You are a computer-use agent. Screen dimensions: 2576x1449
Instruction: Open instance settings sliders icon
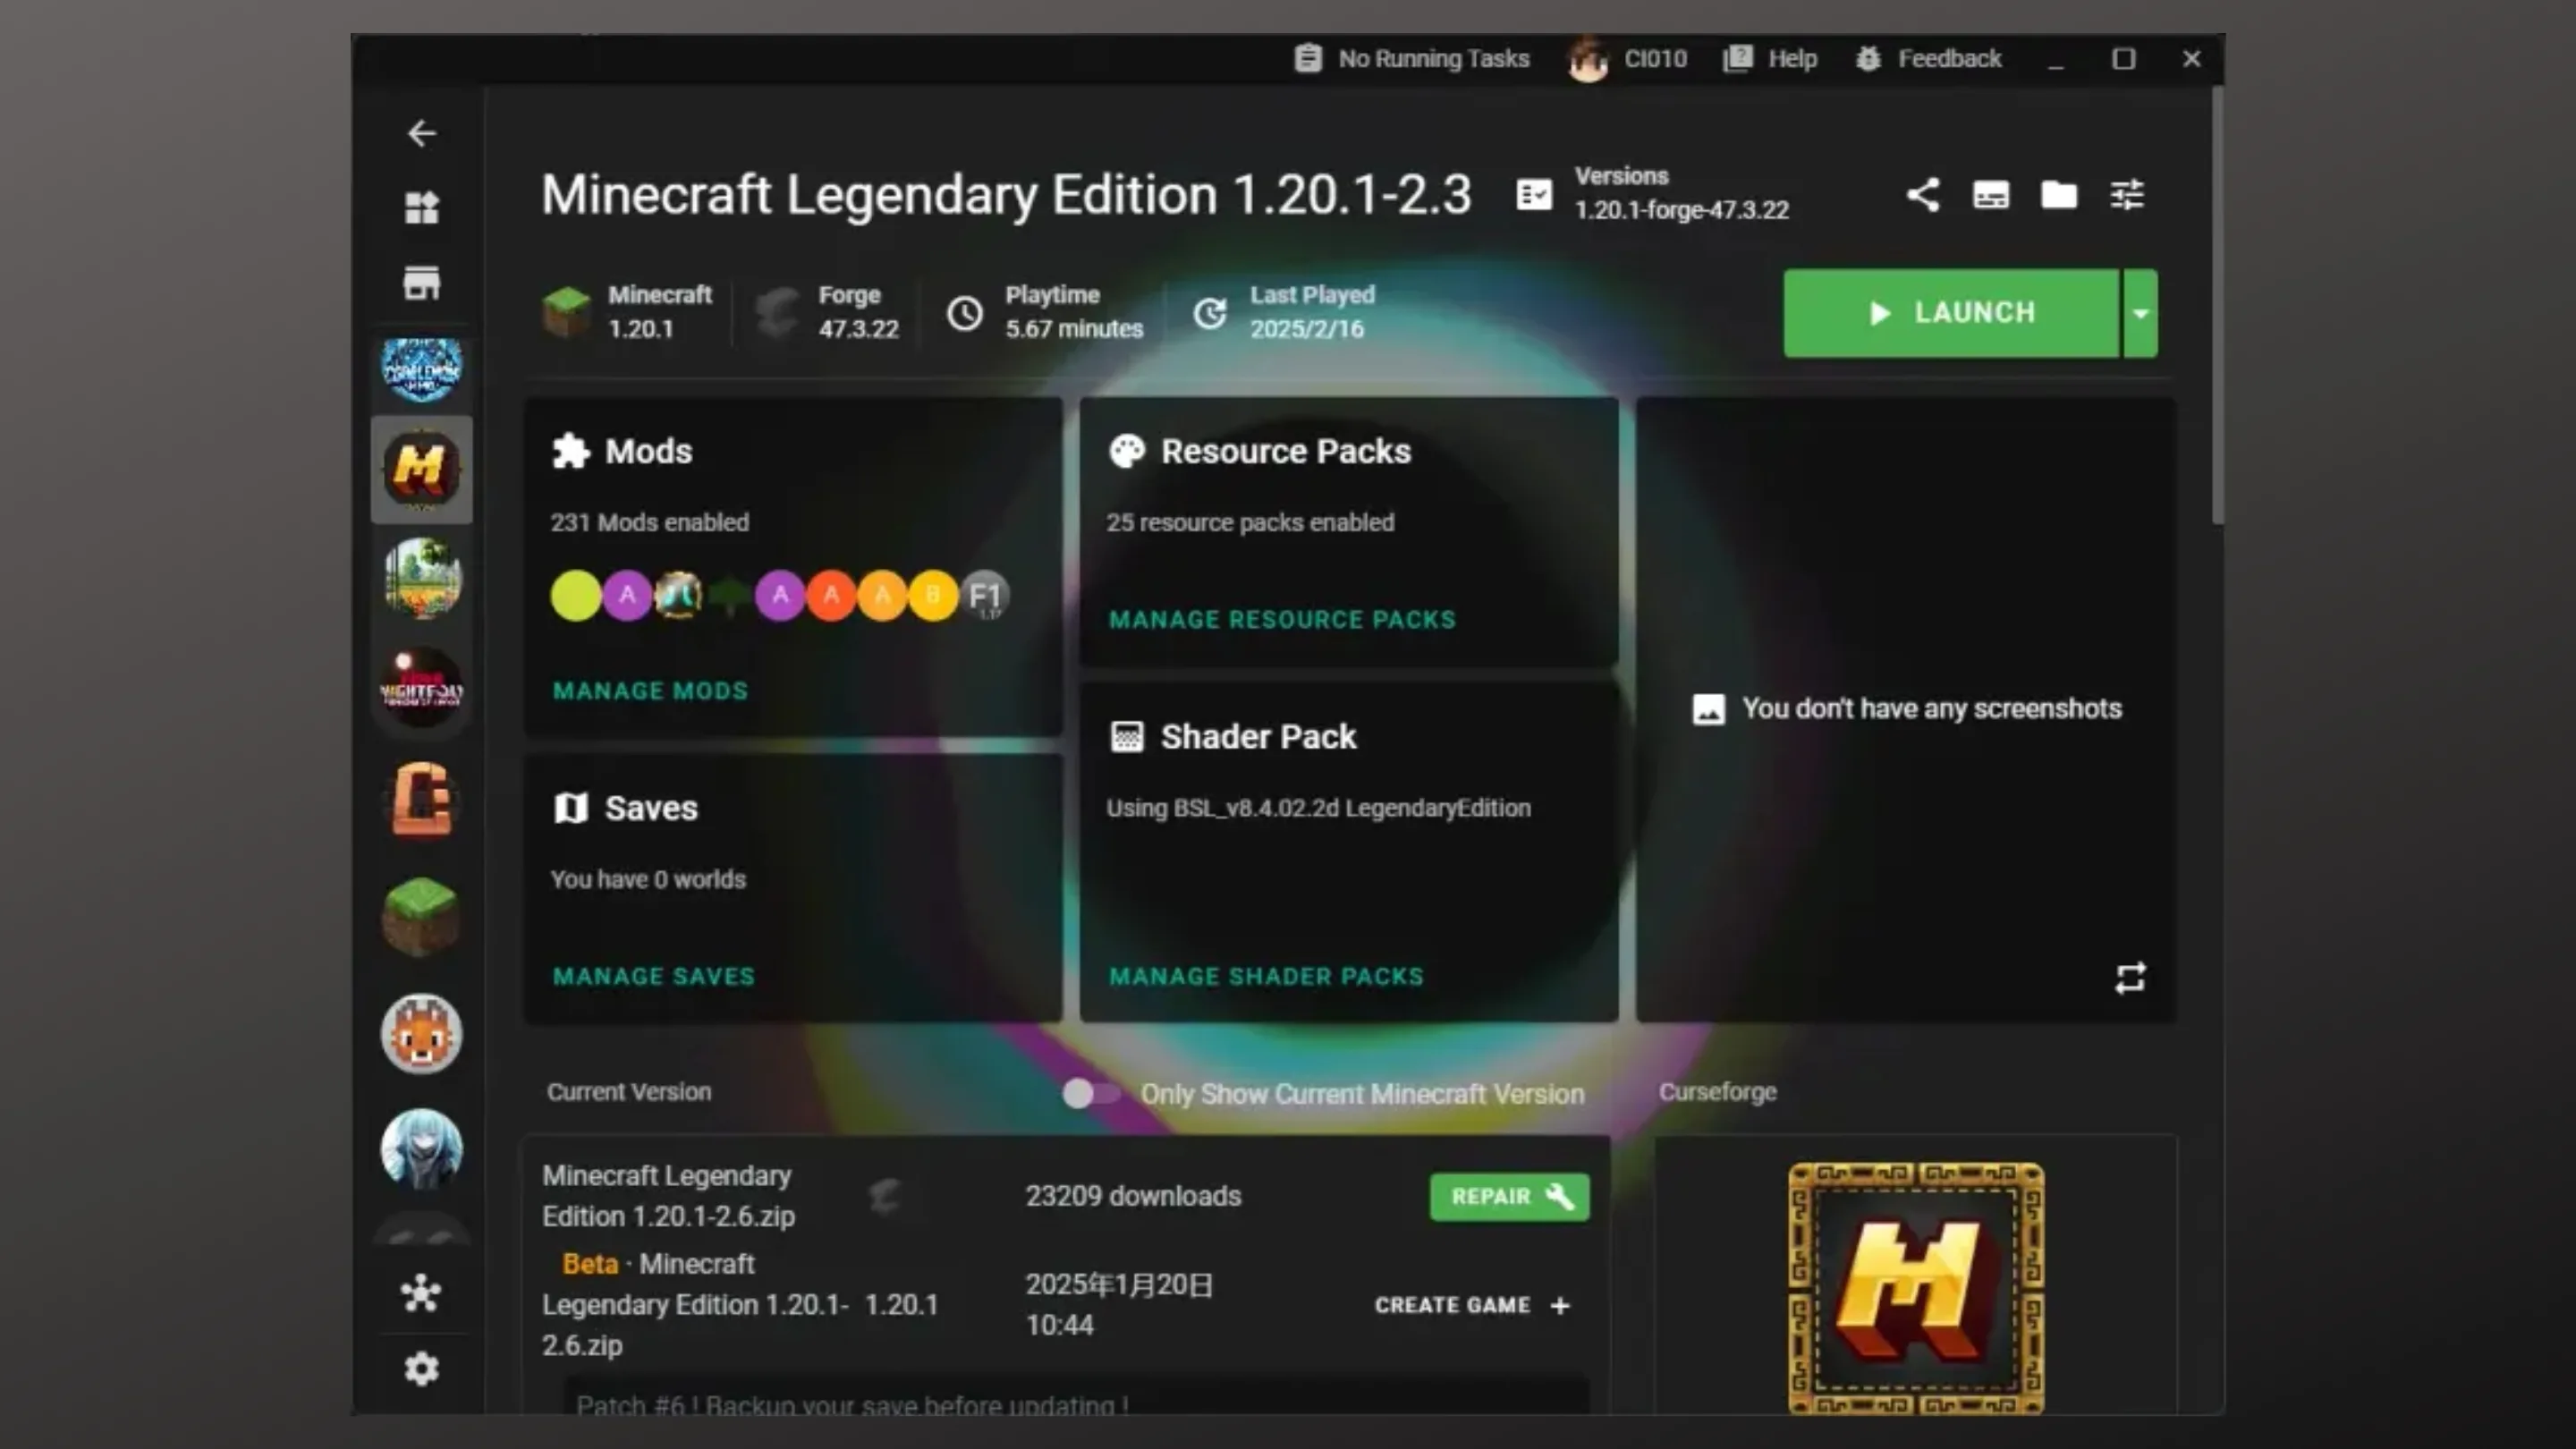click(2126, 194)
